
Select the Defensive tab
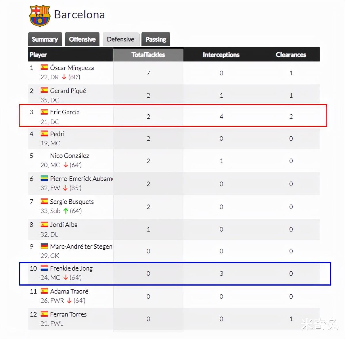click(x=121, y=39)
